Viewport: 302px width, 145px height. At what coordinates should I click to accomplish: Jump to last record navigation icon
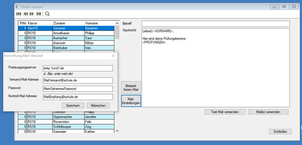coord(39,14)
